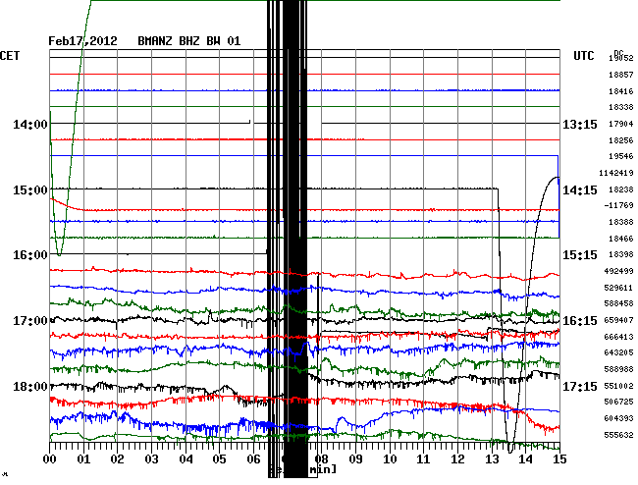Pick the DC offset value 18416
This screenshot has height=485, width=638.
tap(621, 91)
